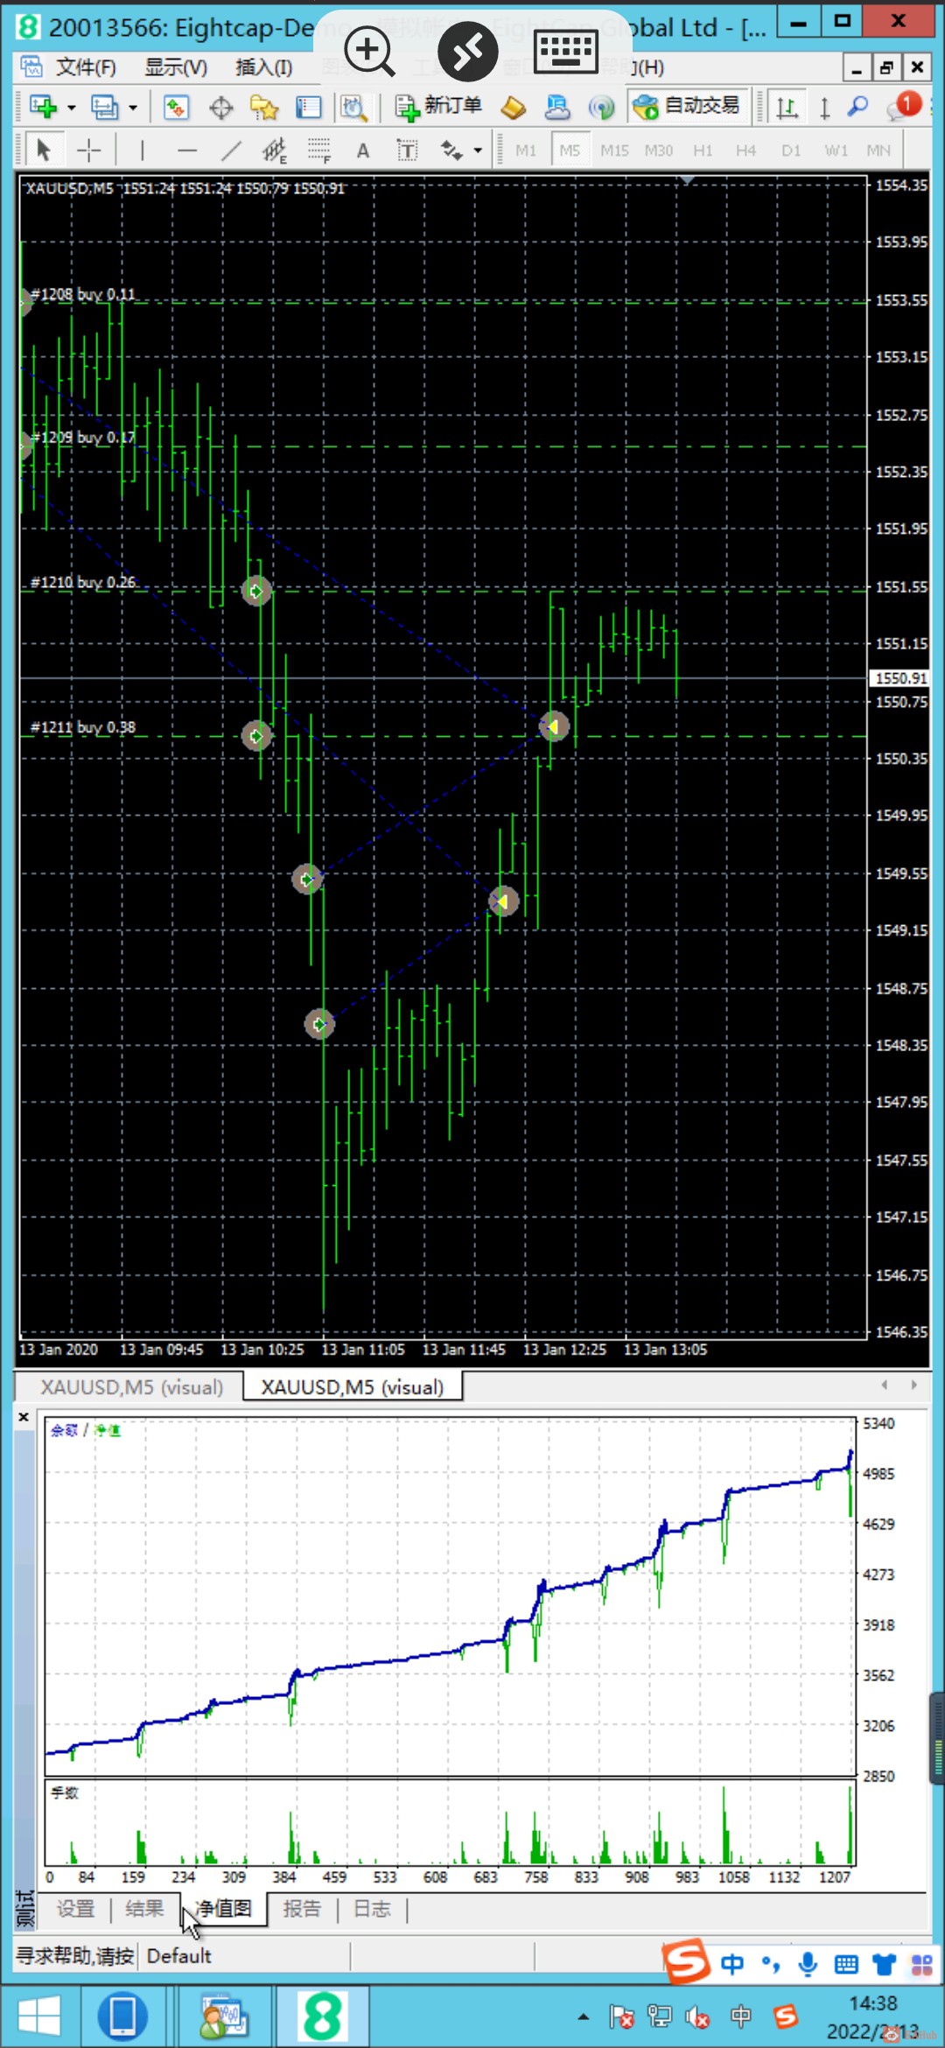Select the cursor arrow tool
The height and width of the screenshot is (2048, 945).
point(43,151)
